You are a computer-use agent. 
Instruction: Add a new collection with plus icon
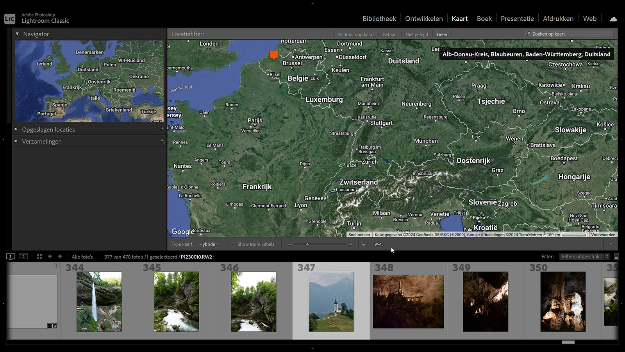pyautogui.click(x=162, y=141)
